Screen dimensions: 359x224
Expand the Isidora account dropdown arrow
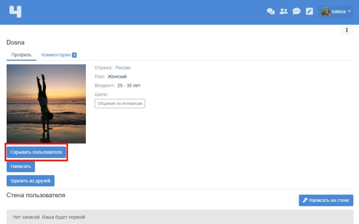click(349, 11)
